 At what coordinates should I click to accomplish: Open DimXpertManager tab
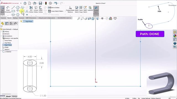click(15, 23)
